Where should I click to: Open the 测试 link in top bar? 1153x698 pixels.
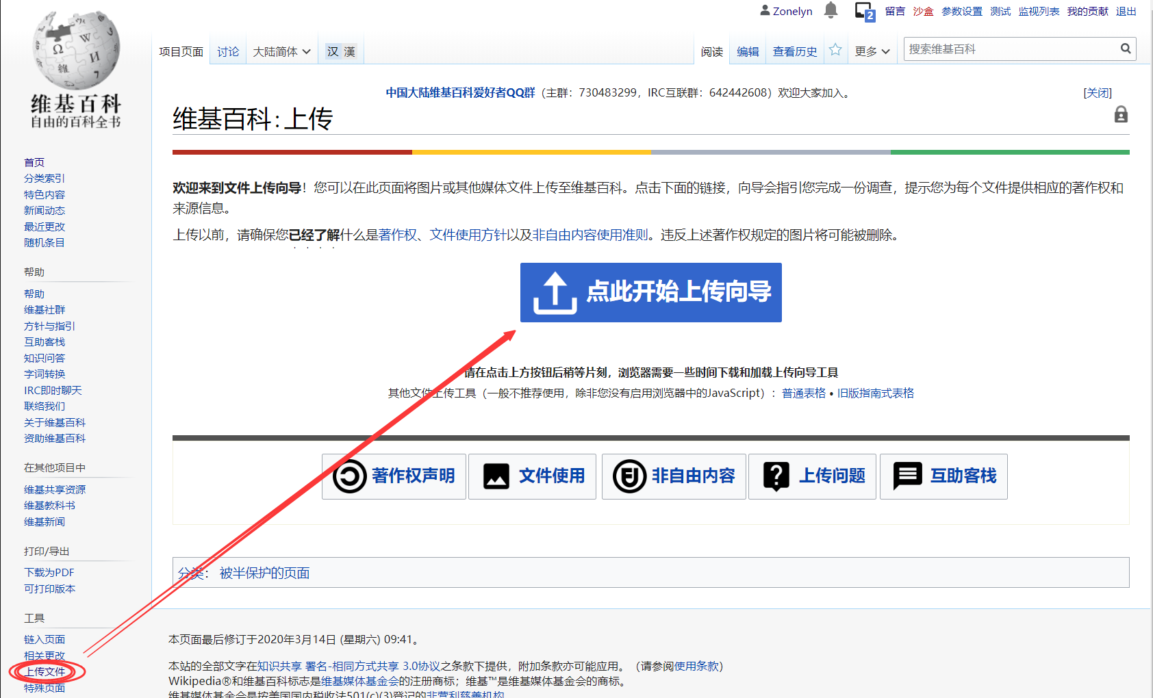tap(1000, 11)
